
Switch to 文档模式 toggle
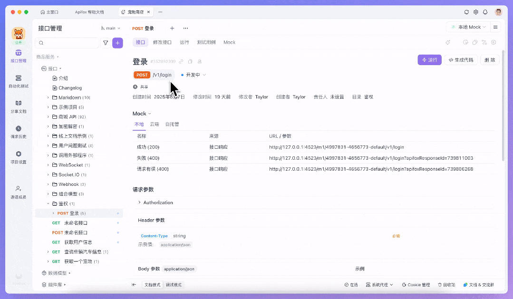point(153,285)
